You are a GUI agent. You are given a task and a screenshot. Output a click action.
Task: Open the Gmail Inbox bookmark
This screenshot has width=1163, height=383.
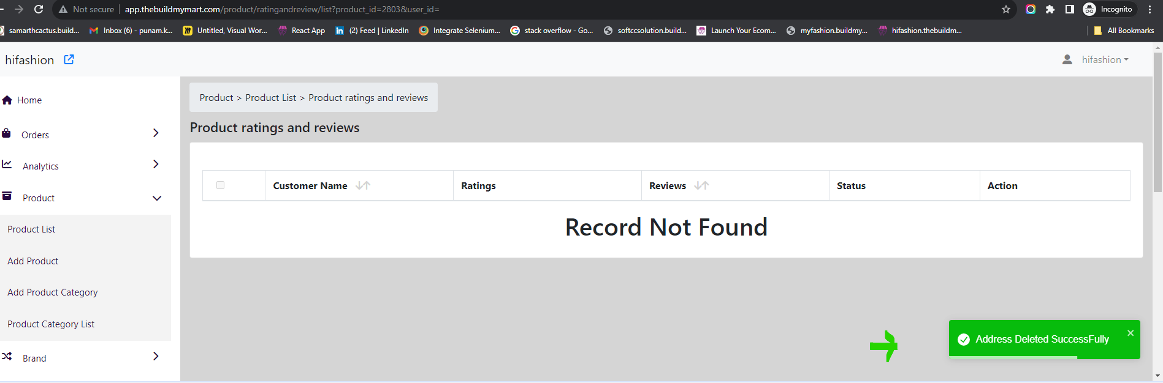[131, 30]
